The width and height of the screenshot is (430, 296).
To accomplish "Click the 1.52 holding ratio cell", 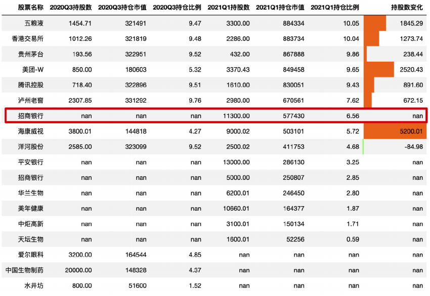I will tap(195, 285).
